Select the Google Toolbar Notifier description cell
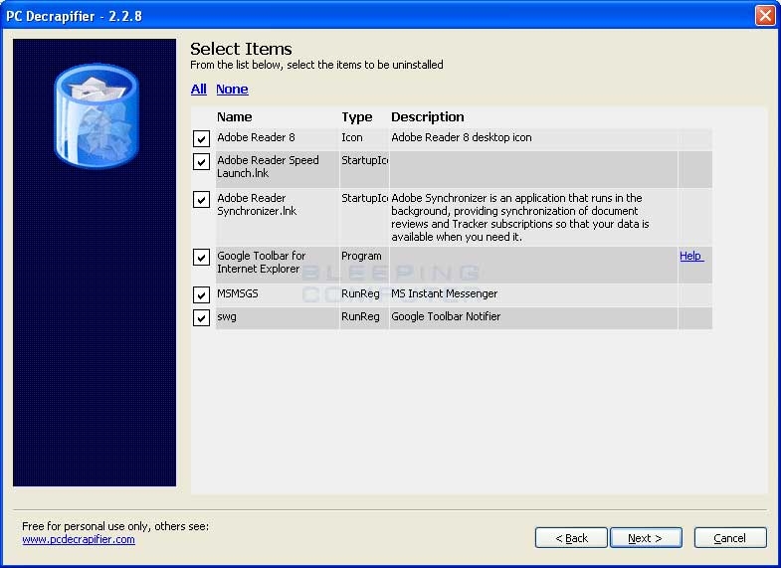 point(446,316)
